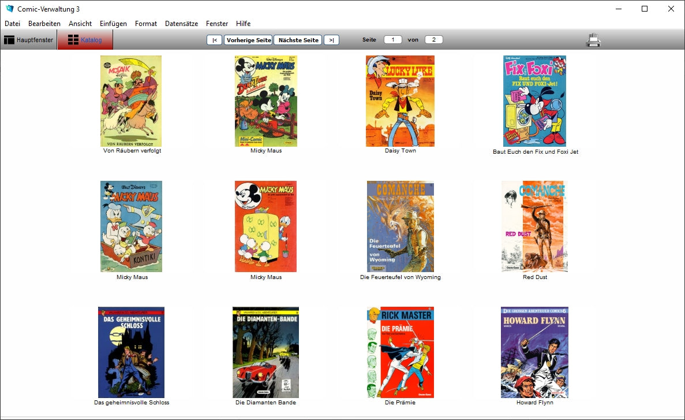This screenshot has height=420, width=685.
Task: Select the Katalog tab
Action: click(85, 40)
